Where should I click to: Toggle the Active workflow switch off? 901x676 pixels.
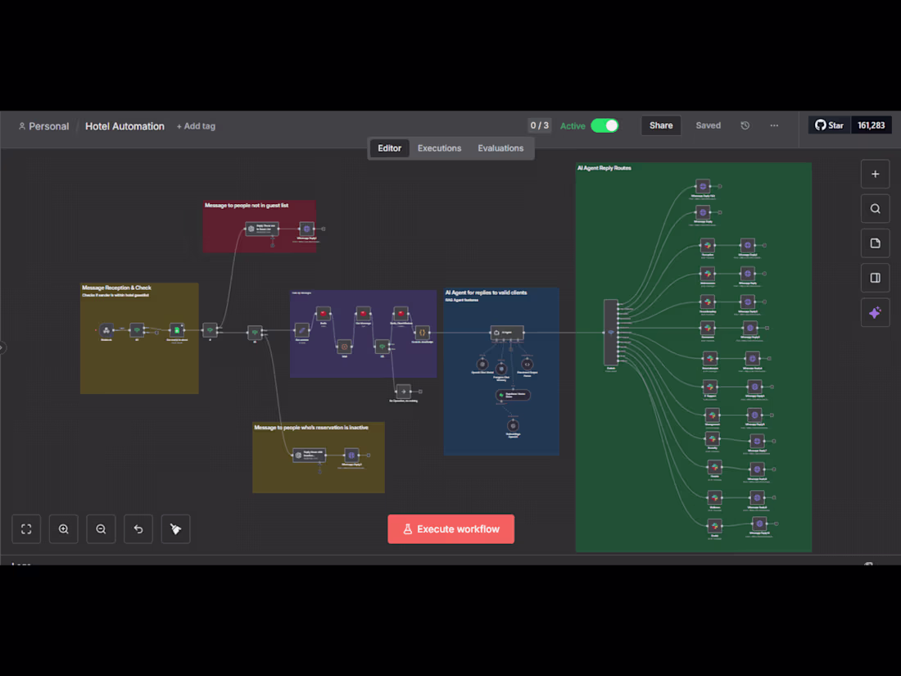click(x=604, y=125)
